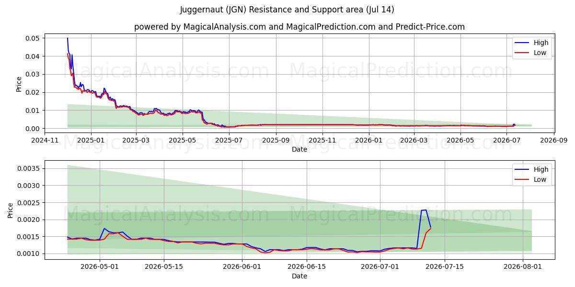575x287 pixels.
Task: Click the 'Date' axis label under bottom chart
Action: [x=299, y=276]
